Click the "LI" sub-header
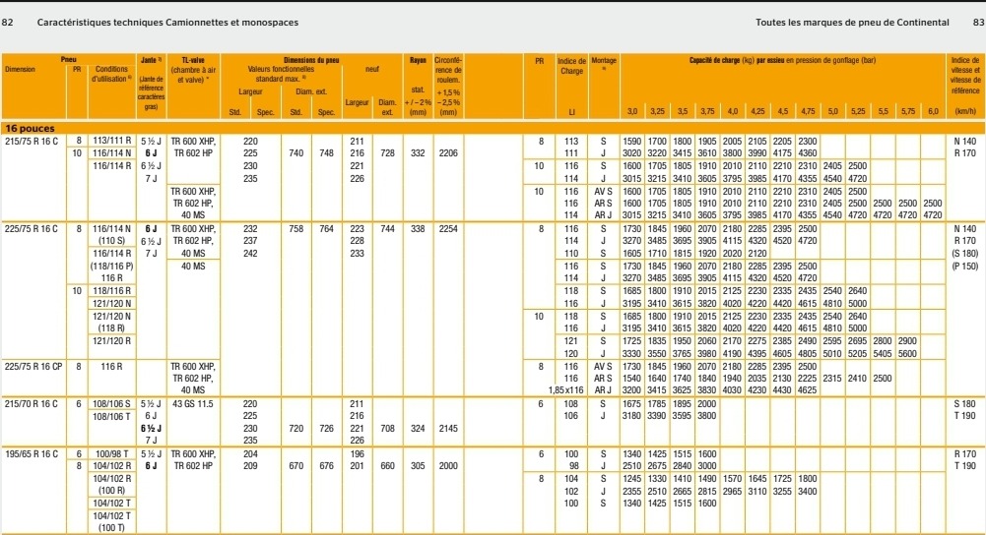The height and width of the screenshot is (535, 986). click(x=571, y=112)
